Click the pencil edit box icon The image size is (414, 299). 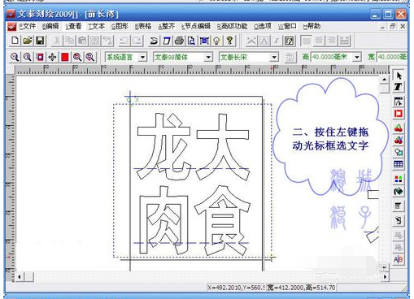(x=289, y=41)
